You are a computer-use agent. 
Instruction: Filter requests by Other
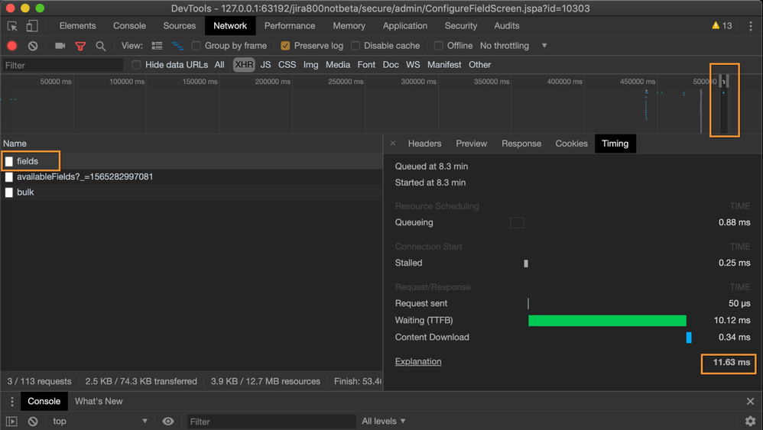(480, 65)
